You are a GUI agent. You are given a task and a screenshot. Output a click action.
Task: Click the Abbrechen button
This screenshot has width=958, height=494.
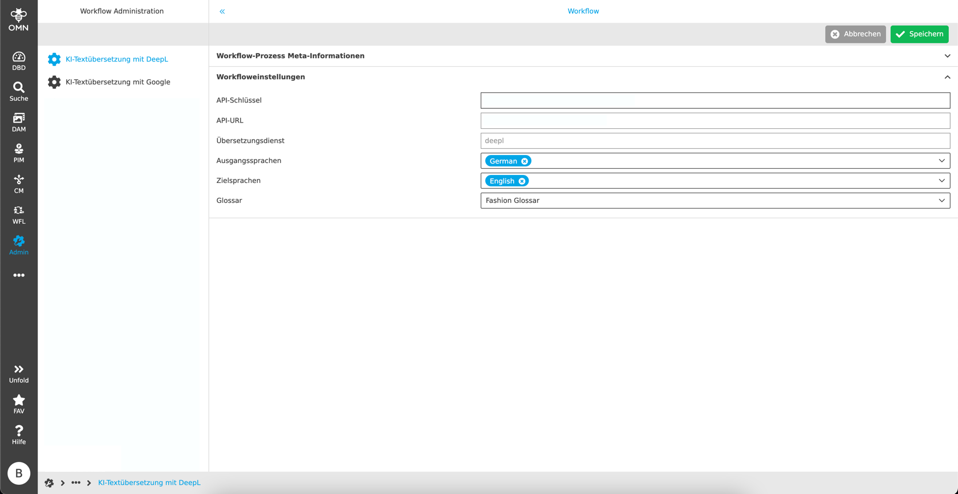coord(855,34)
